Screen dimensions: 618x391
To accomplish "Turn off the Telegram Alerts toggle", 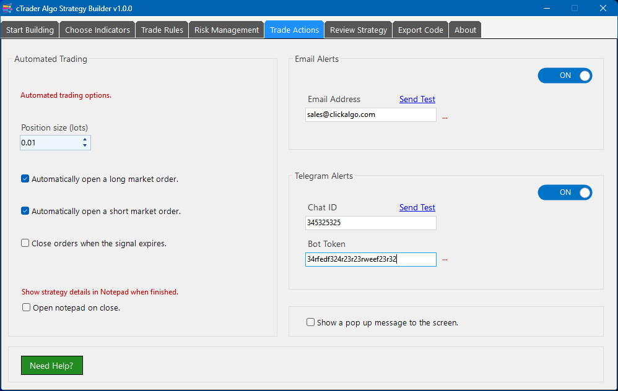I will [x=565, y=192].
